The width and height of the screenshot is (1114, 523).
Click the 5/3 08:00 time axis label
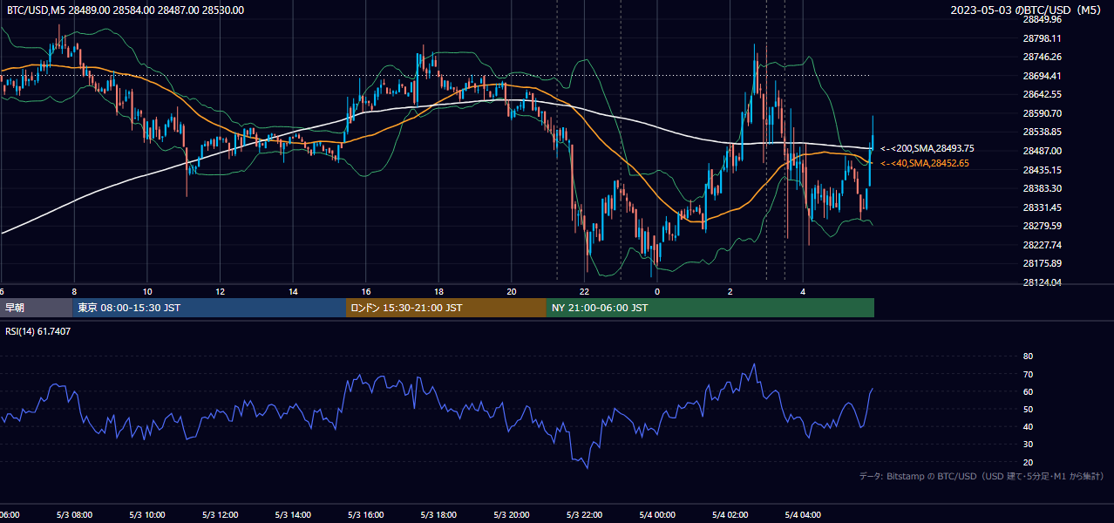(74, 515)
